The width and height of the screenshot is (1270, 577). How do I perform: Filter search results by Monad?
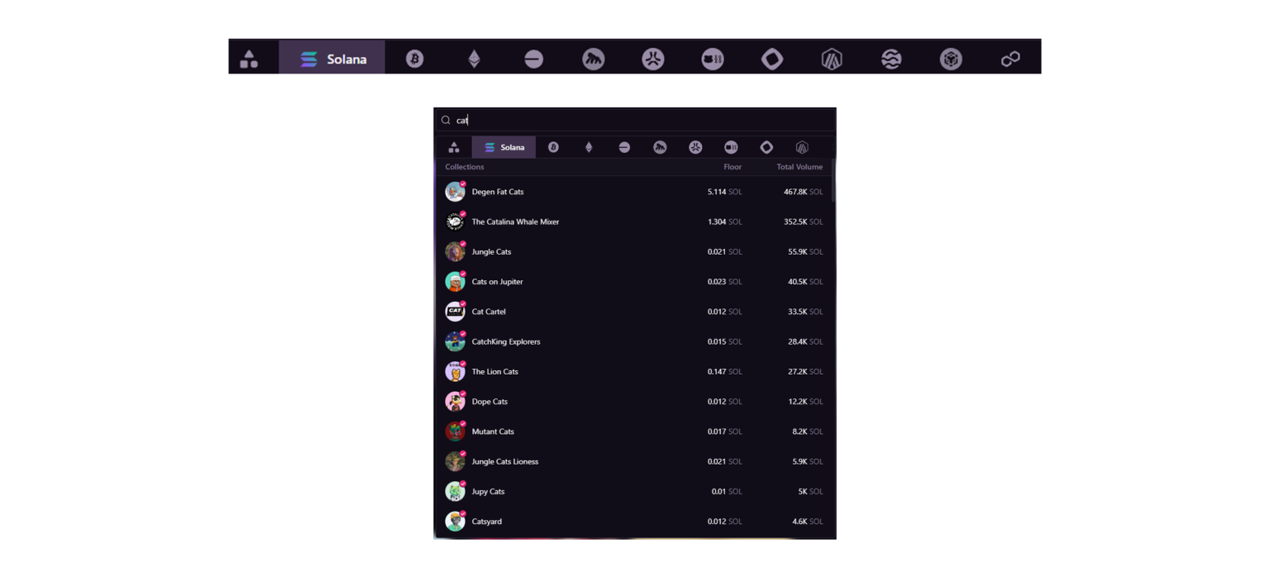pos(766,147)
